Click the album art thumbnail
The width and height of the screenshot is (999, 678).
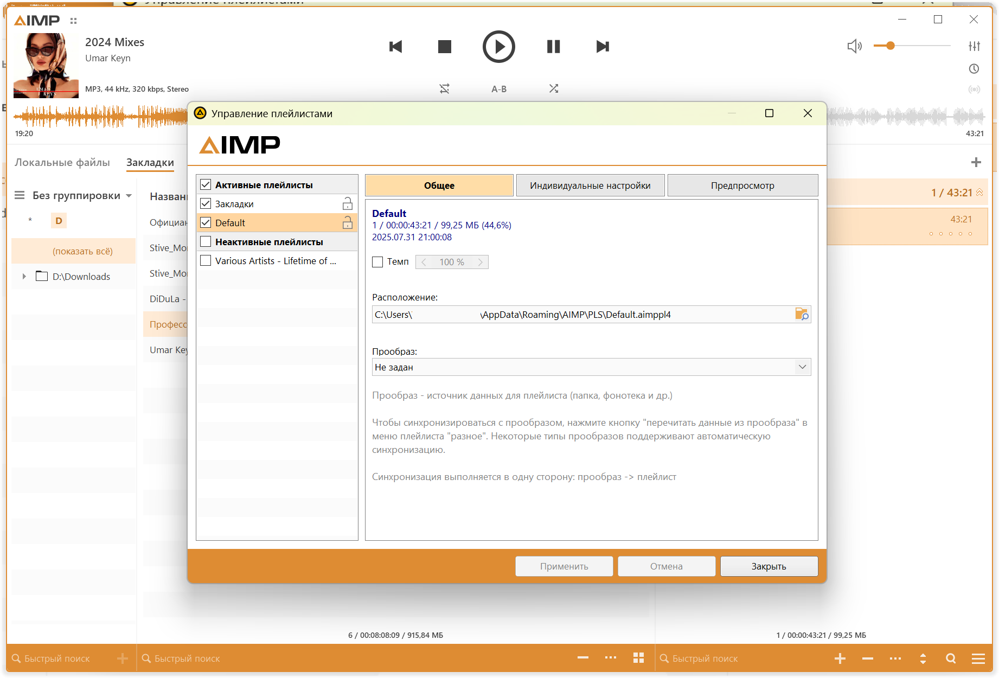(x=46, y=65)
